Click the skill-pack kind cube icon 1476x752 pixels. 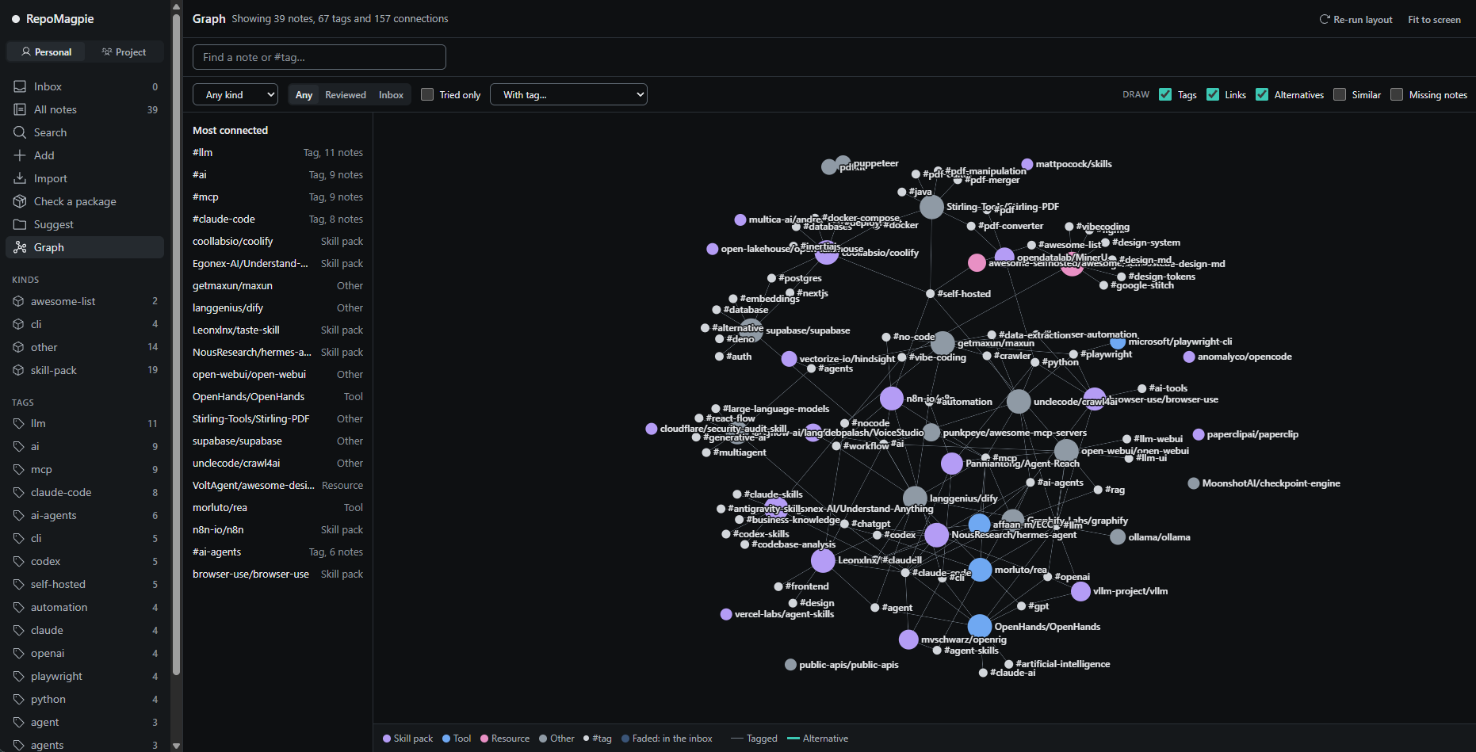[x=18, y=370]
